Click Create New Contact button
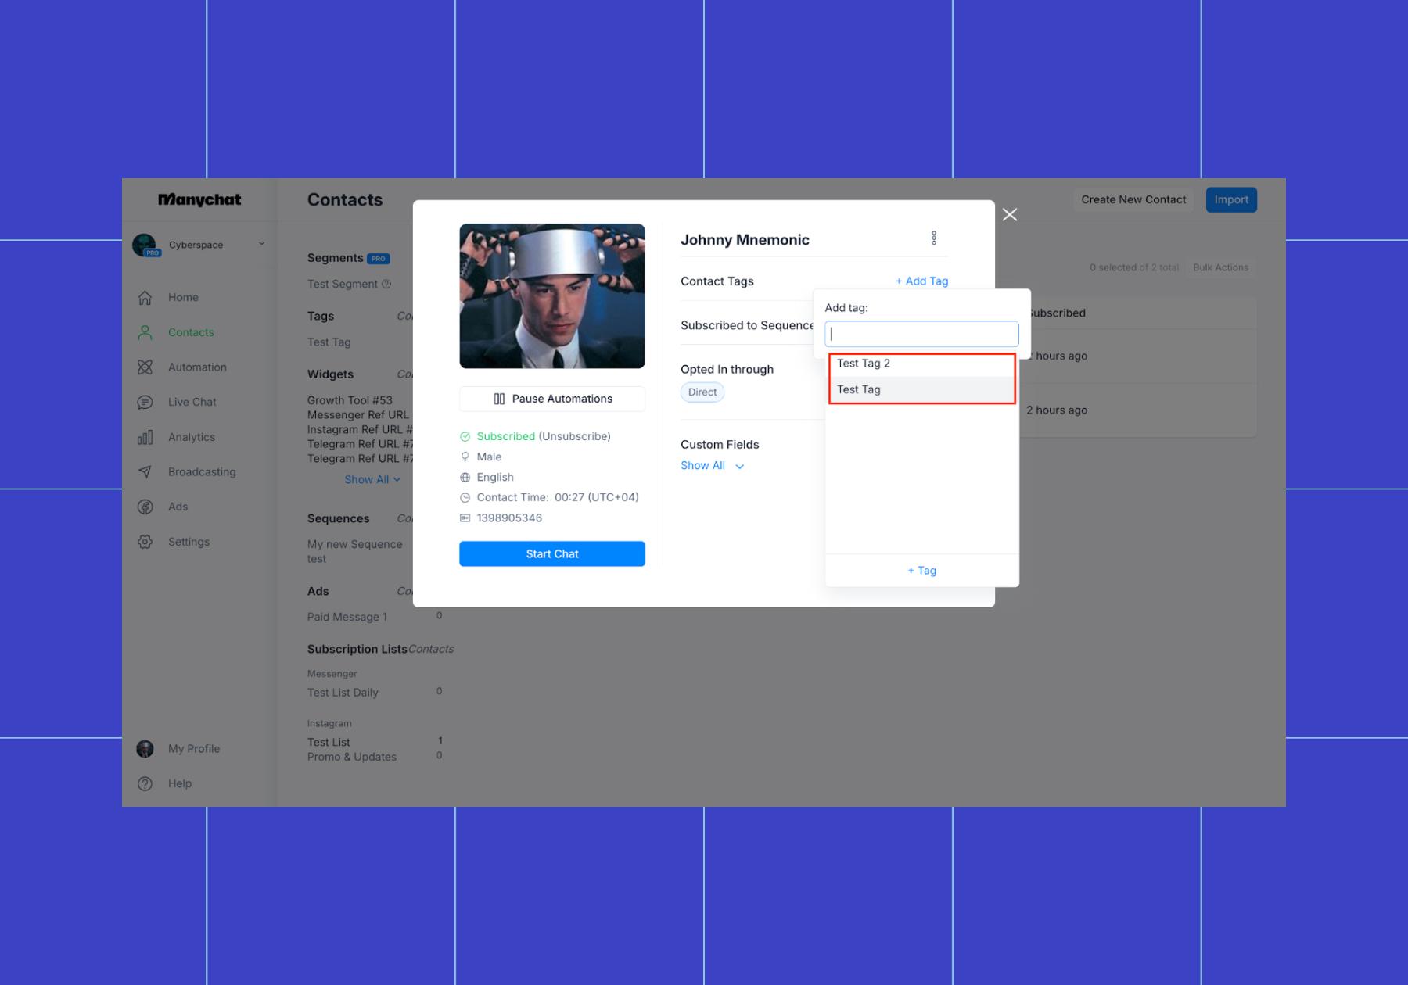The width and height of the screenshot is (1408, 985). [x=1133, y=199]
